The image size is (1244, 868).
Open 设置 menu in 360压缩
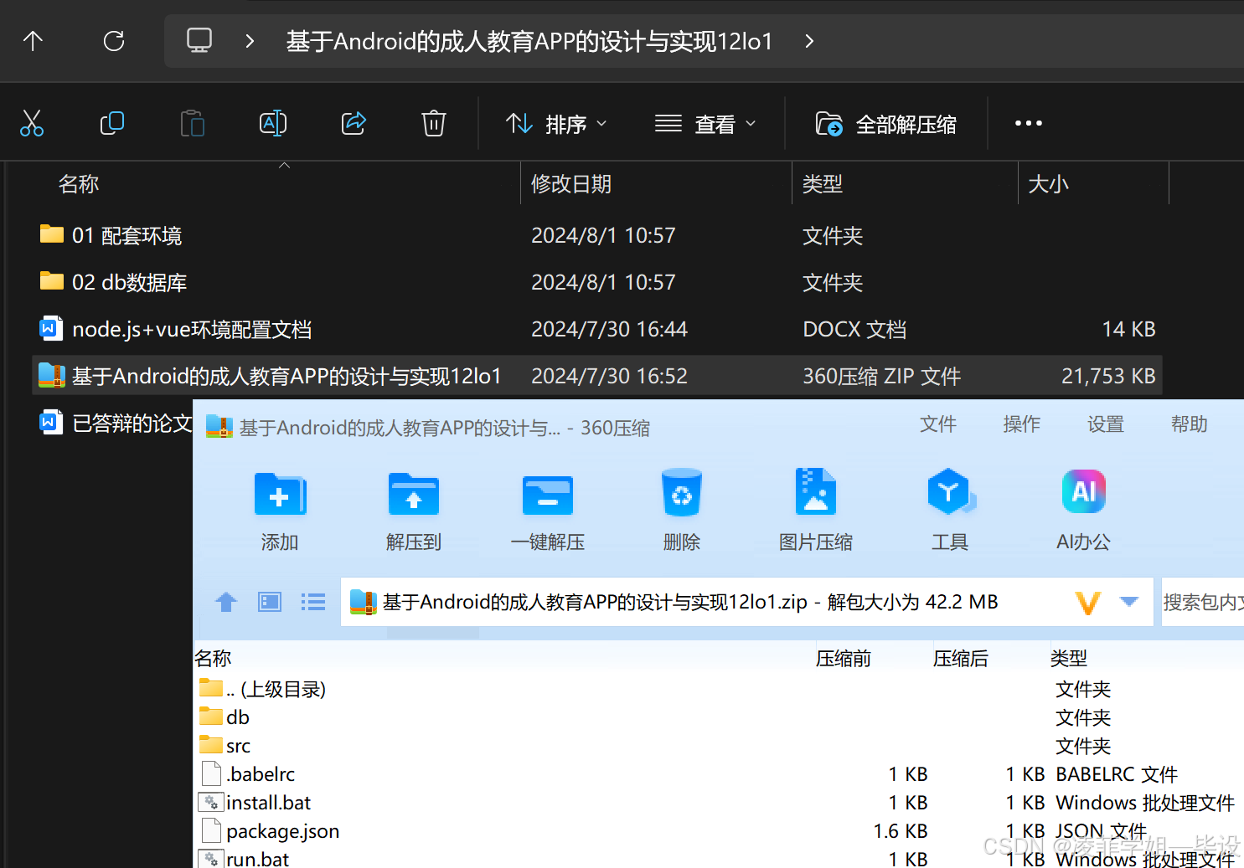click(x=1106, y=424)
